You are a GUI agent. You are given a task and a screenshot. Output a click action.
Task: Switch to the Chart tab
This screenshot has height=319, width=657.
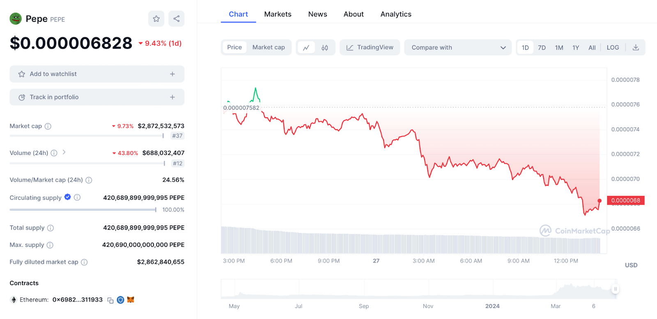point(239,14)
